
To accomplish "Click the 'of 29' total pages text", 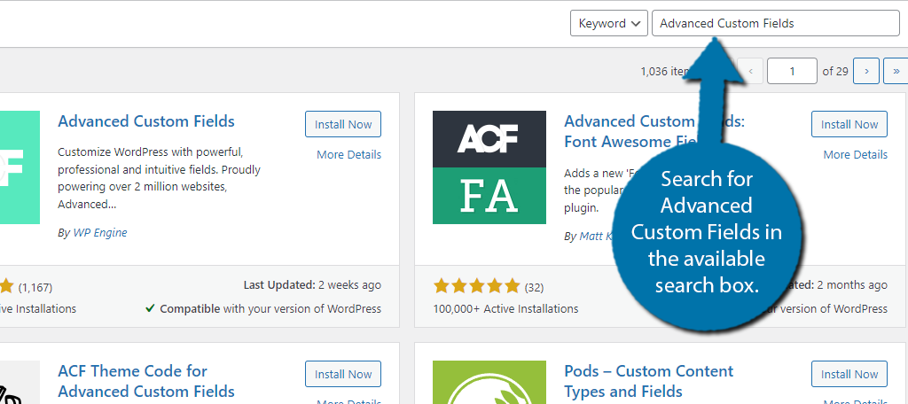I will [x=835, y=71].
